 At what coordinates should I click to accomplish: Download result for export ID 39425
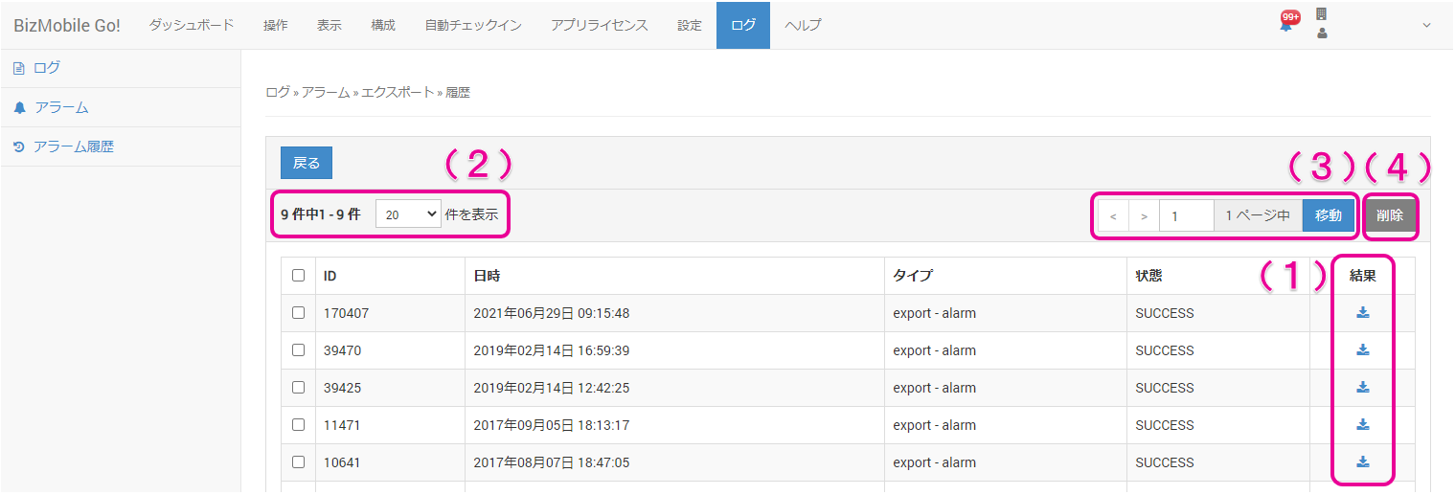click(1362, 388)
